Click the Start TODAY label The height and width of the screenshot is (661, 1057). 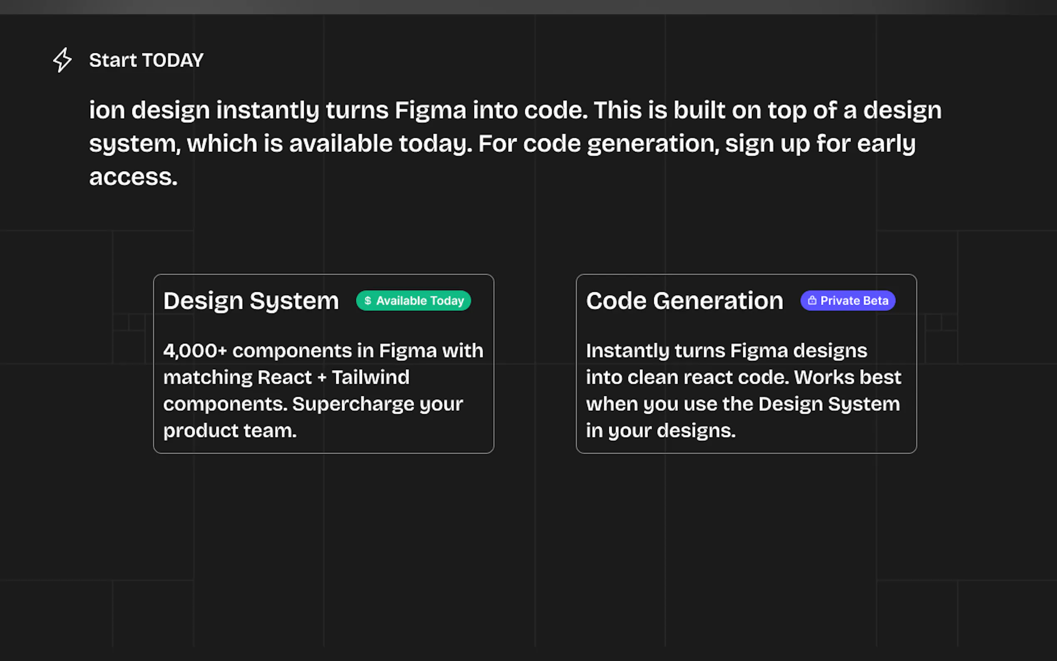point(146,60)
